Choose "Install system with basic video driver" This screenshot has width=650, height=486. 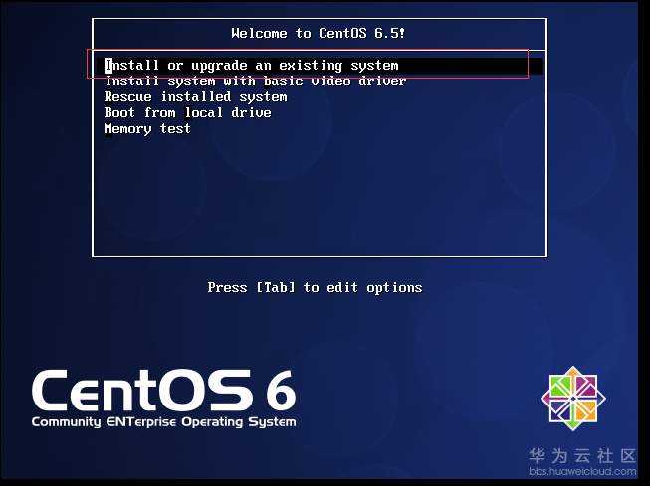255,81
